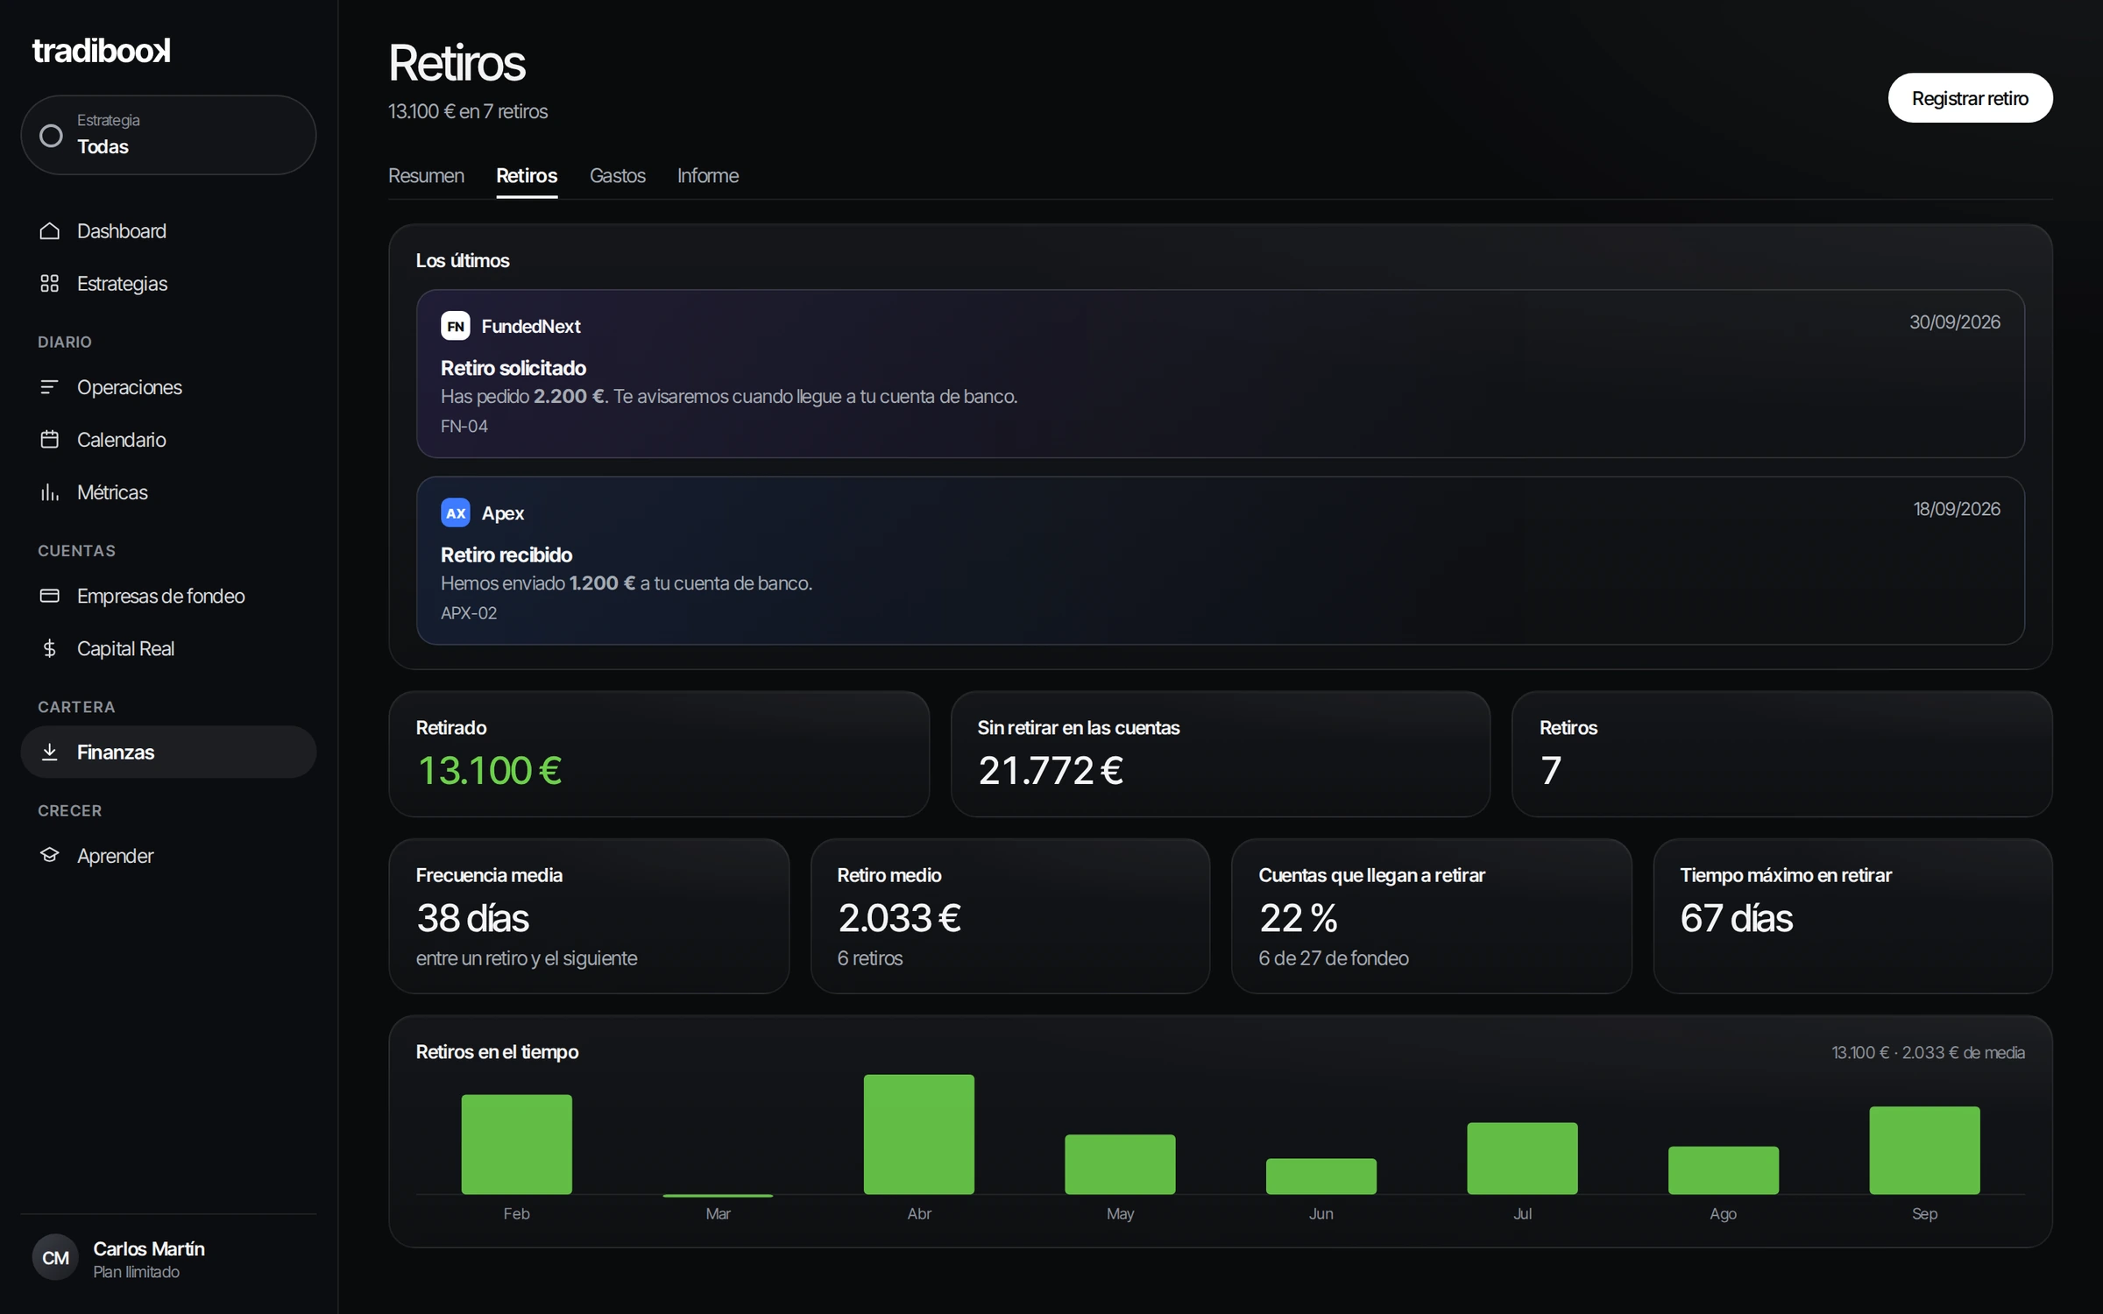2103x1314 pixels.
Task: Switch to the Resumen tab
Action: (426, 176)
